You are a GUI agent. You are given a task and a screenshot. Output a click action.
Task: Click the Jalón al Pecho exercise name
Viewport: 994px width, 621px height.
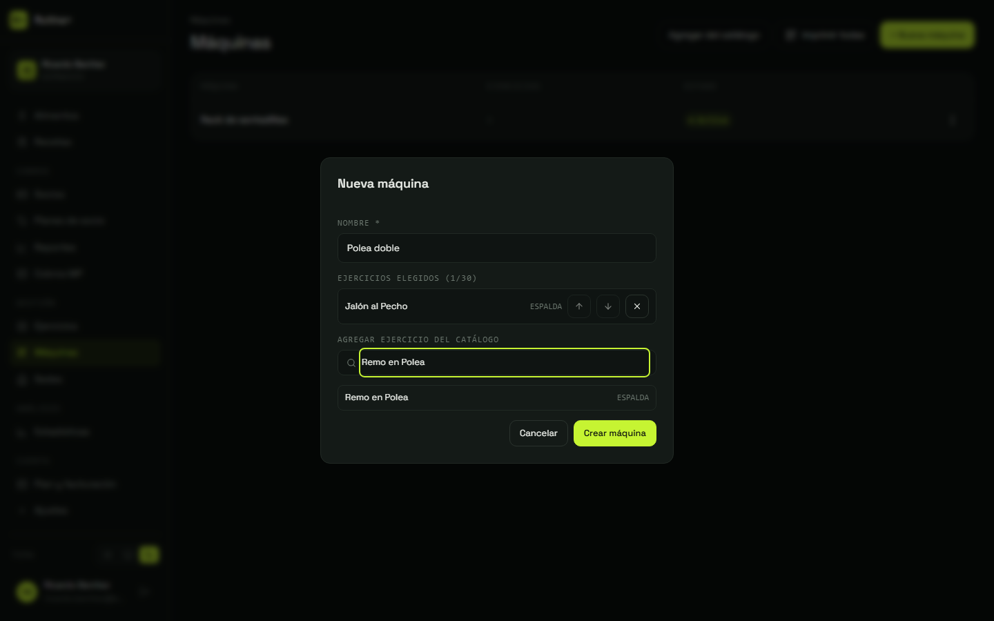[376, 306]
